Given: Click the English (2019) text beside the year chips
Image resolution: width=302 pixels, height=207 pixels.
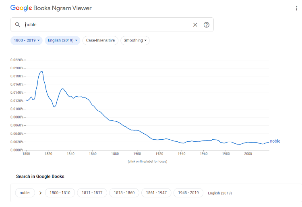Looking at the screenshot, I should click(x=220, y=193).
